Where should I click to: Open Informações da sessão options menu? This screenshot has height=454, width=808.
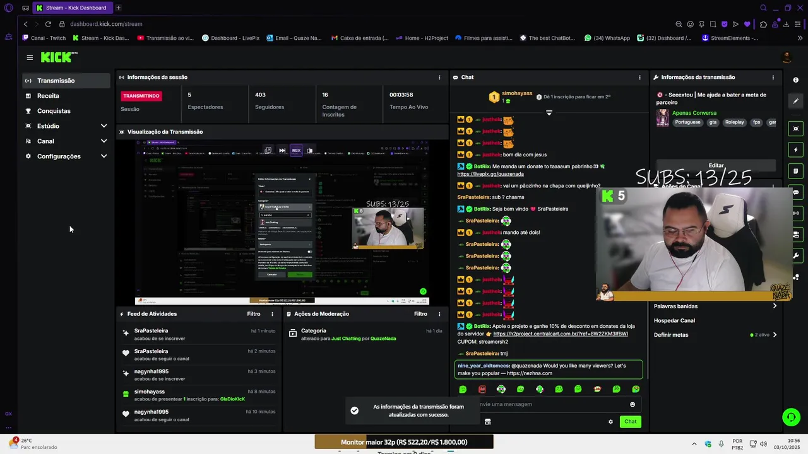[x=439, y=78]
